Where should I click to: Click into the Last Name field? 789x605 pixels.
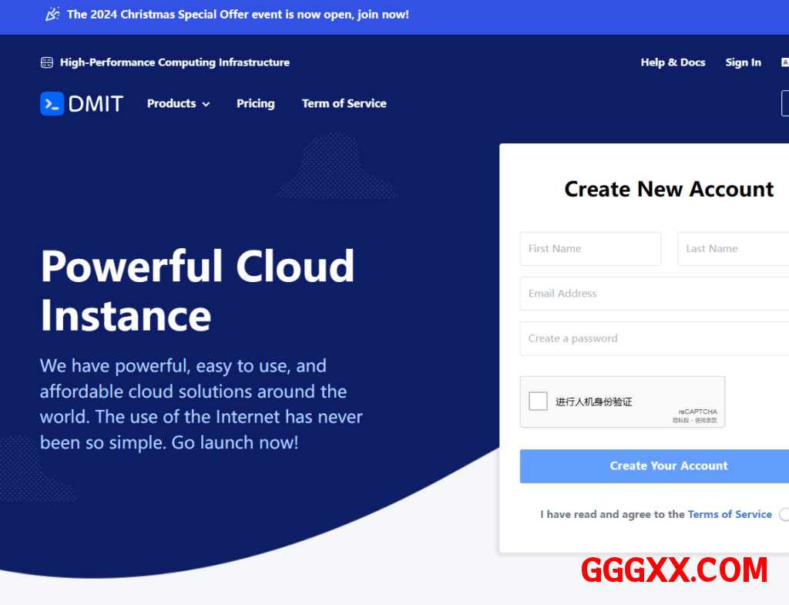point(732,249)
